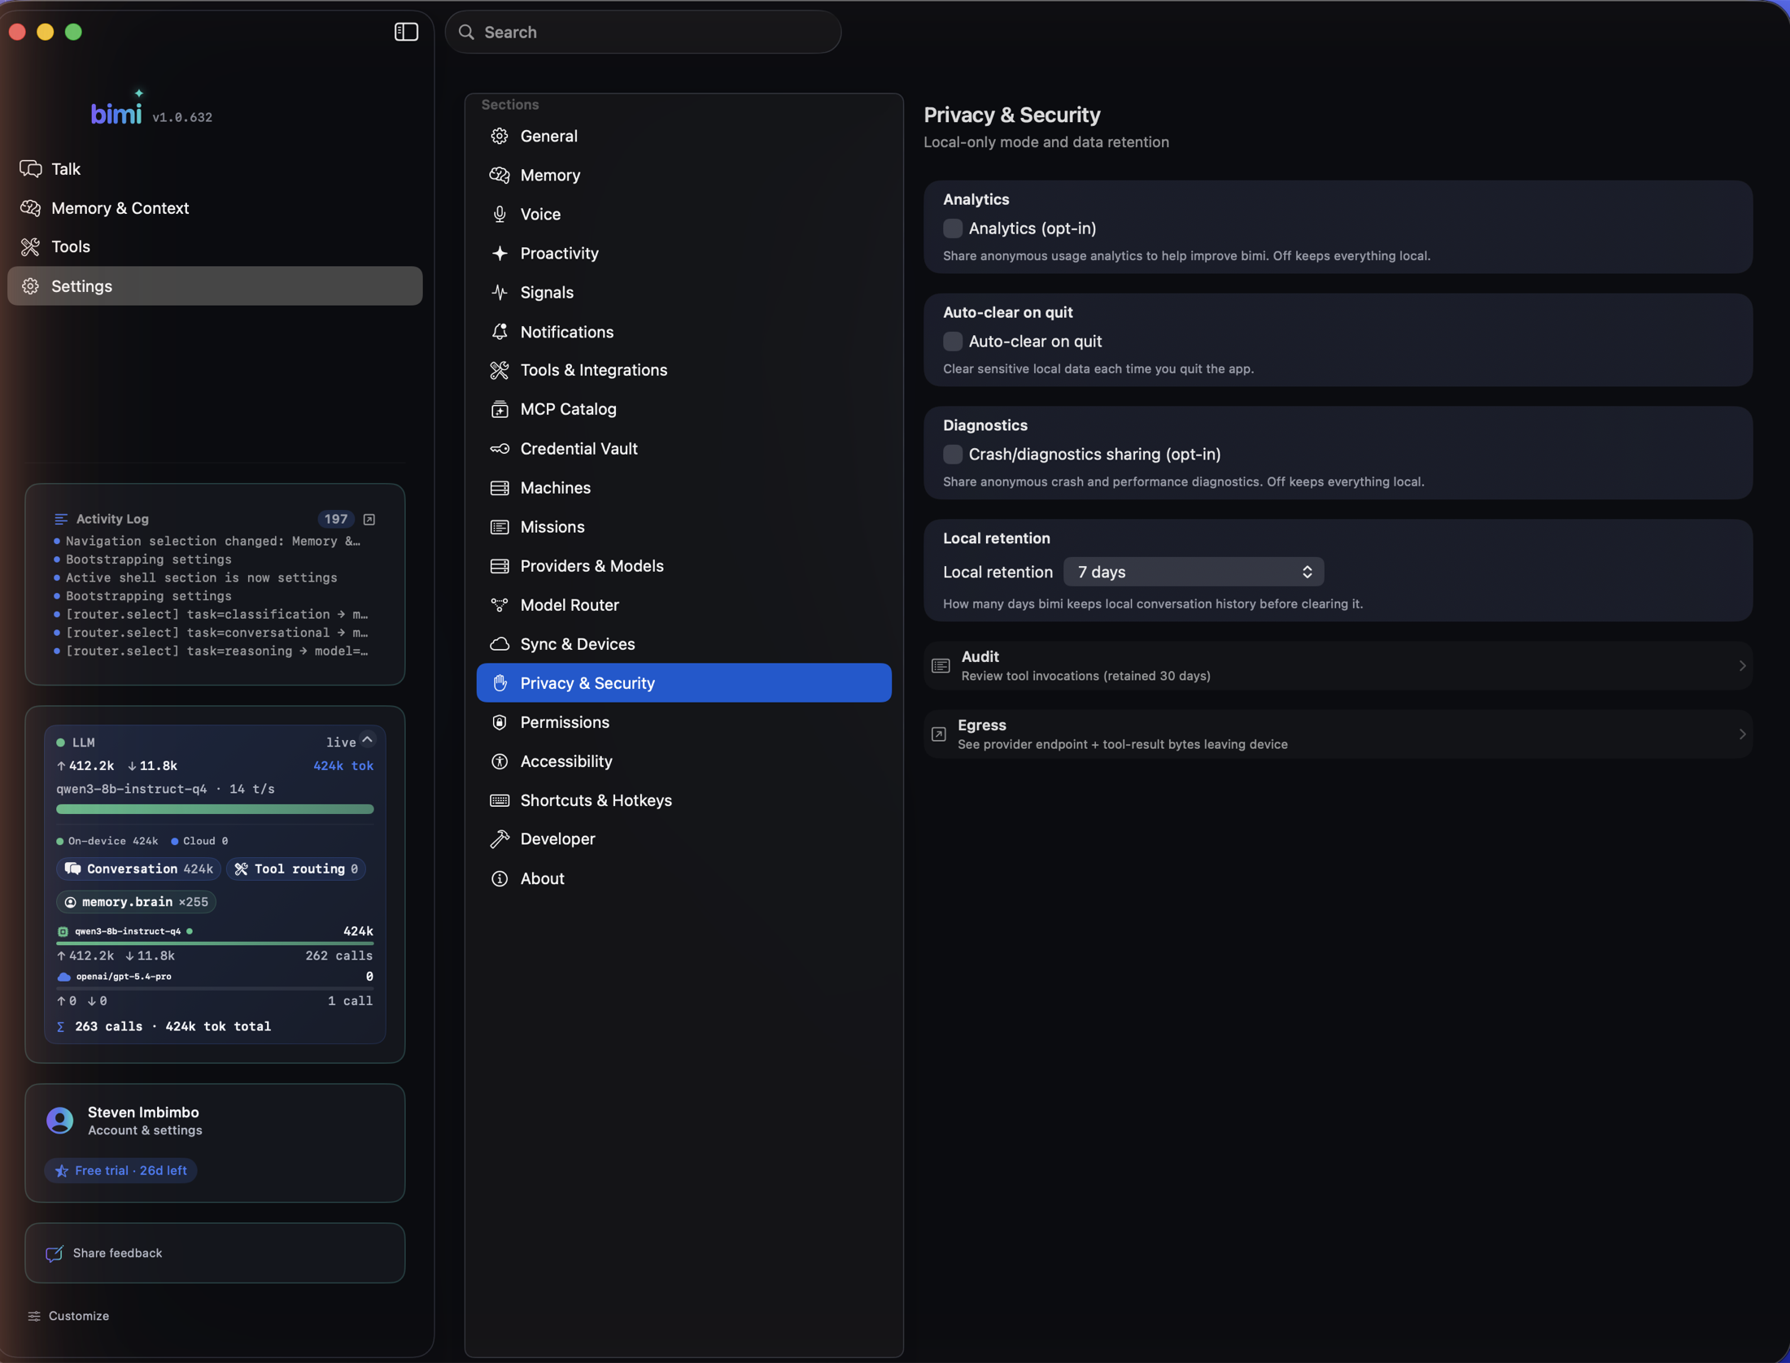1790x1363 pixels.
Task: Enable Crash/diagnostics sharing checkbox
Action: tap(953, 455)
